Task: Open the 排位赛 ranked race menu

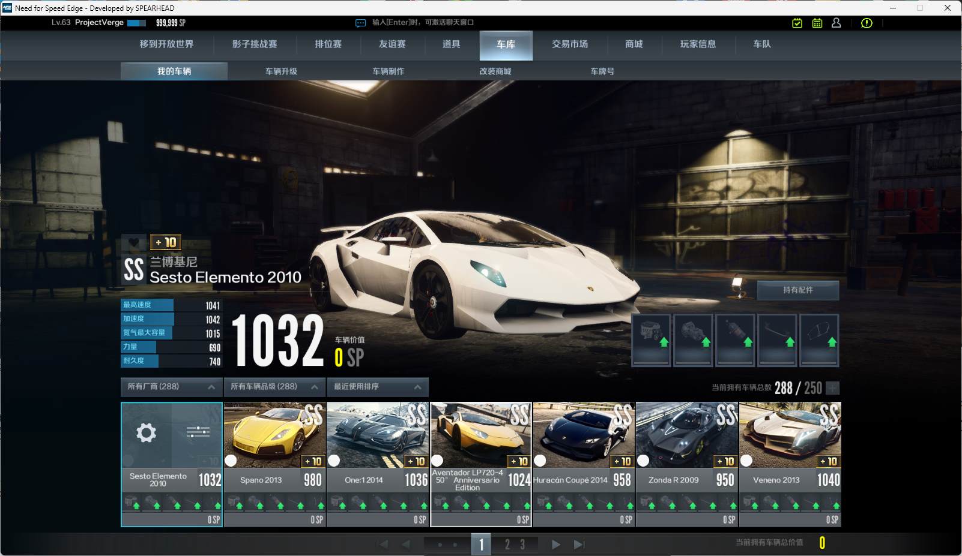Action: pos(328,44)
